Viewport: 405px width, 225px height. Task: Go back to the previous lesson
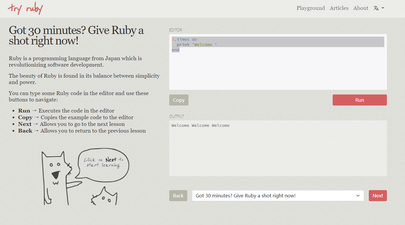(178, 196)
